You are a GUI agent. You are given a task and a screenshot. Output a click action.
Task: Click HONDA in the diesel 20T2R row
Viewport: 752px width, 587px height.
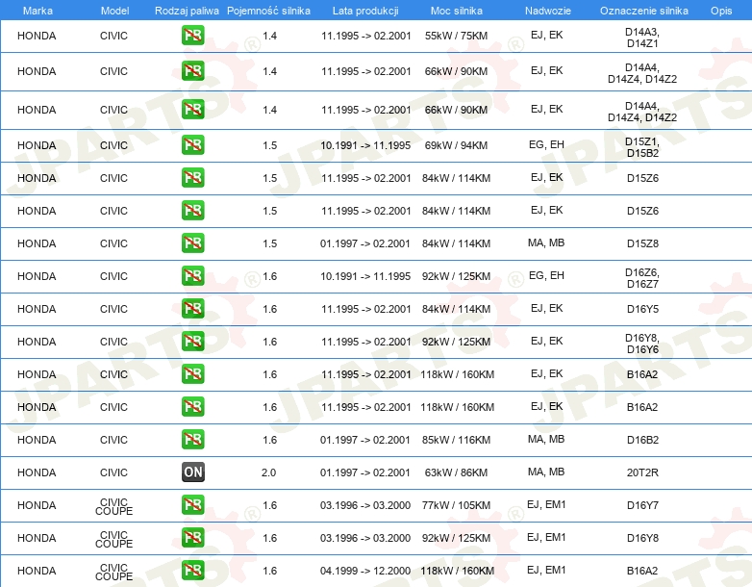37,472
